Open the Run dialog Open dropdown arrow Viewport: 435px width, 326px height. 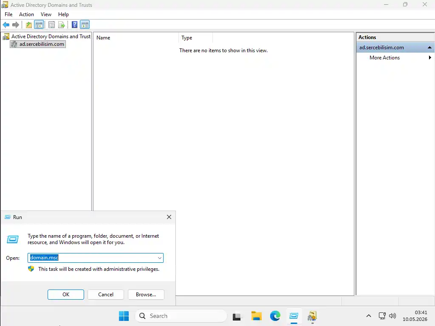[160, 258]
